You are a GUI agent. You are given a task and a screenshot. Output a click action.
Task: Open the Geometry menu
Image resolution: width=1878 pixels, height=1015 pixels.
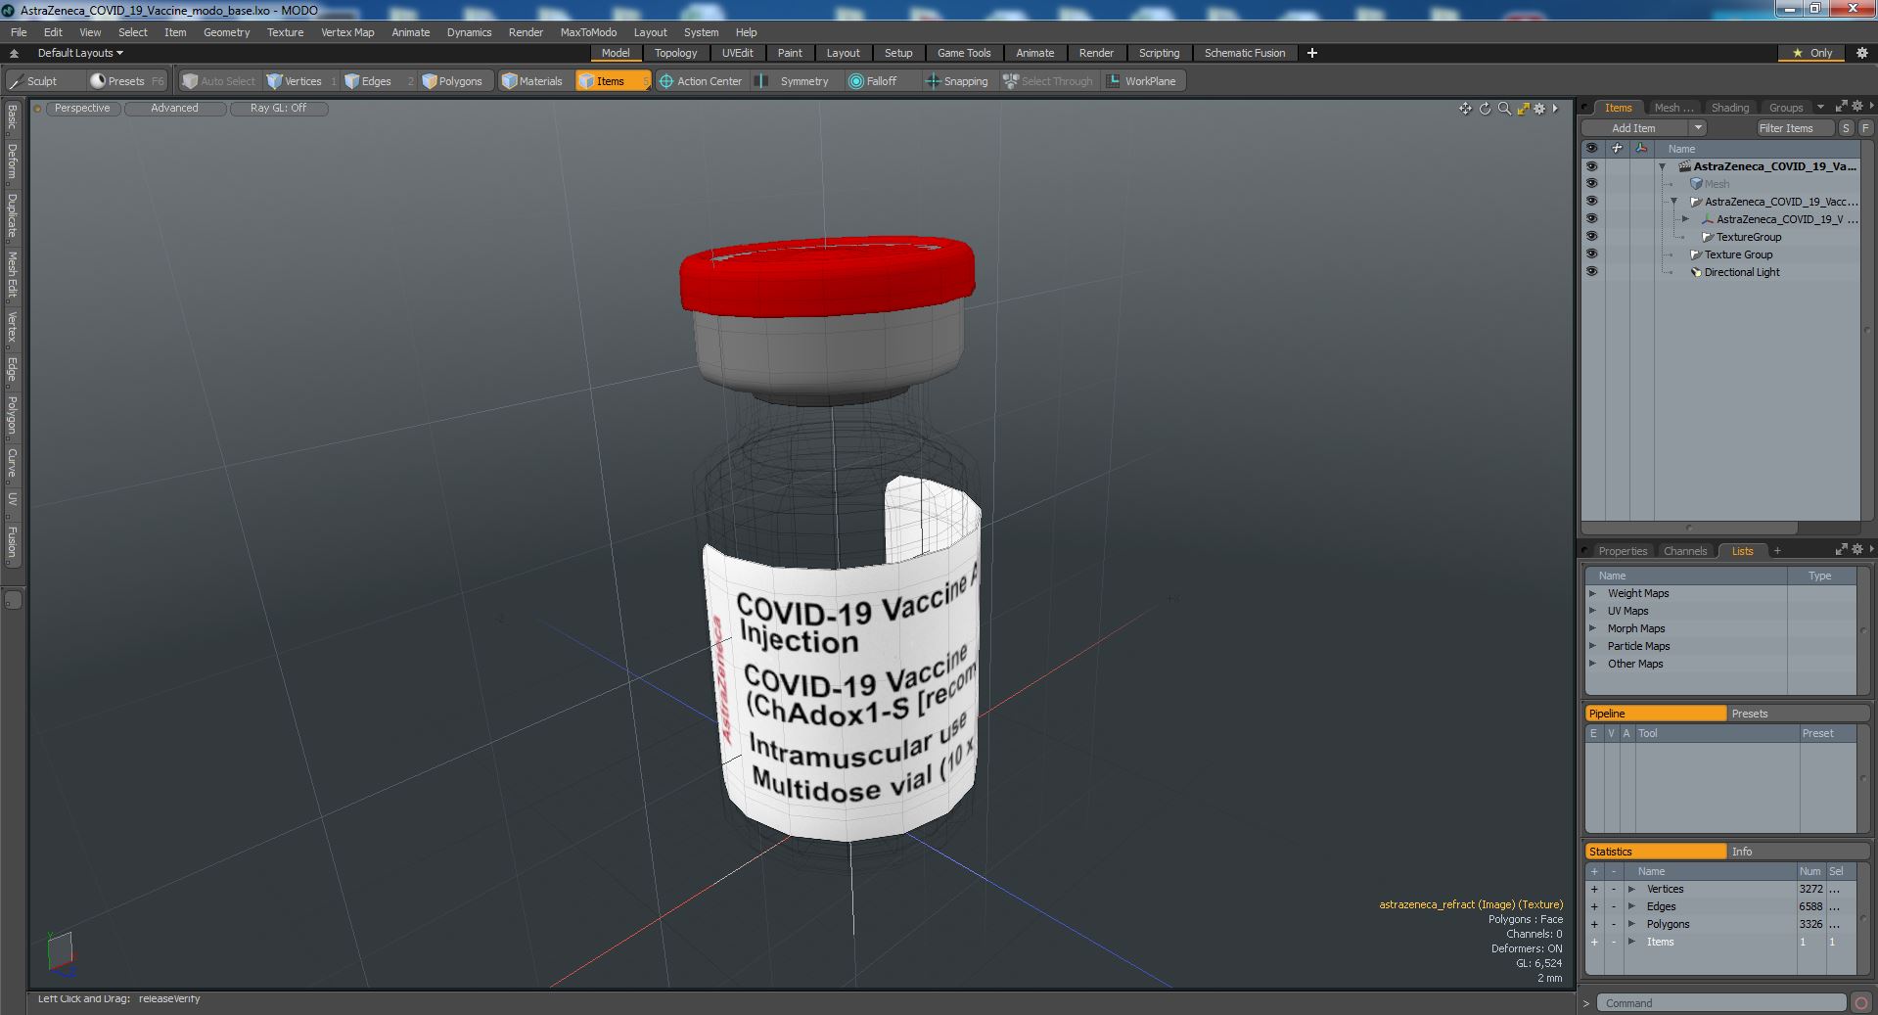click(226, 32)
